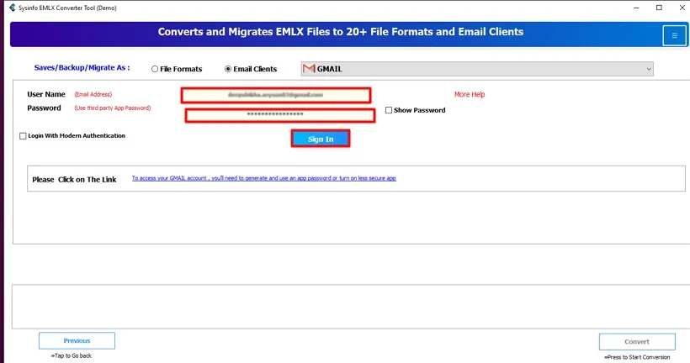Click the Sysinfo app logo in title bar
This screenshot has height=363, width=690.
tap(13, 8)
